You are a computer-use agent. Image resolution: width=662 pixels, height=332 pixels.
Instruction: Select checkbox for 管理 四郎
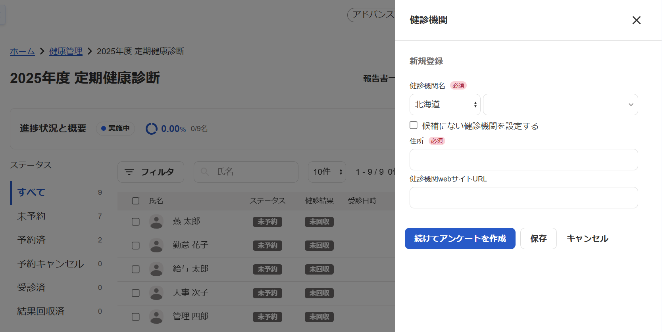[136, 317]
